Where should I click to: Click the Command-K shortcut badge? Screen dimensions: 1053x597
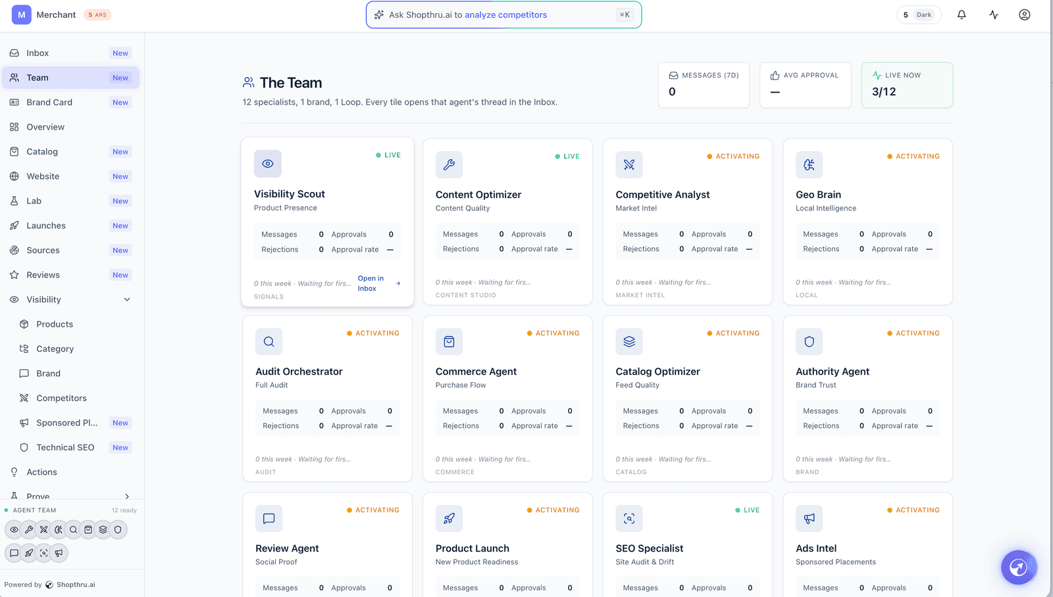tap(625, 14)
